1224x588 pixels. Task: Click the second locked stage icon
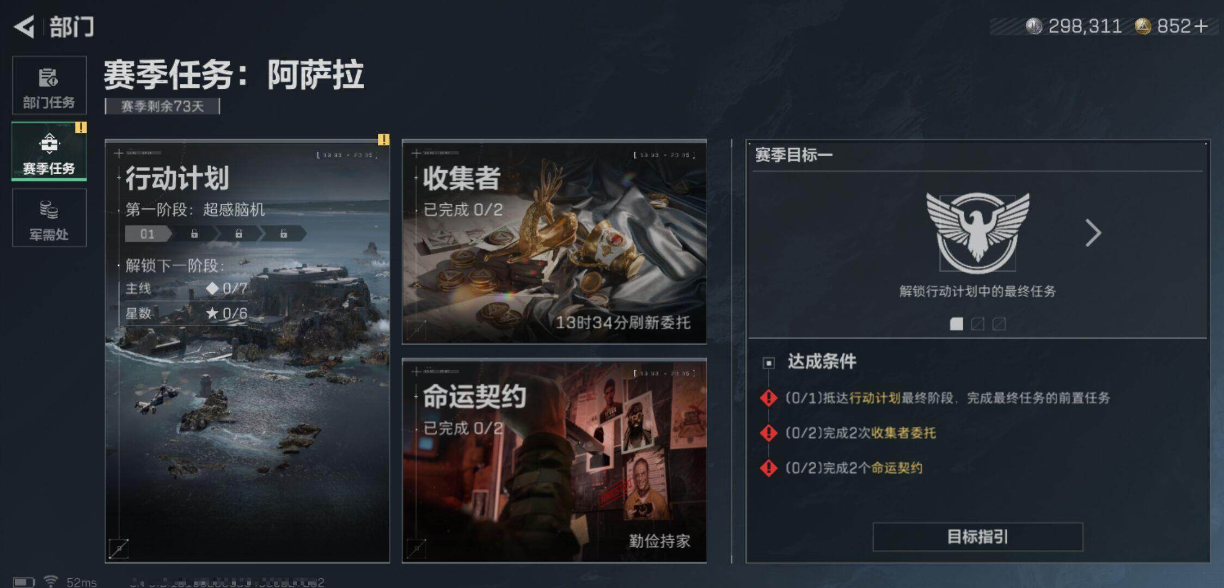[x=238, y=234]
